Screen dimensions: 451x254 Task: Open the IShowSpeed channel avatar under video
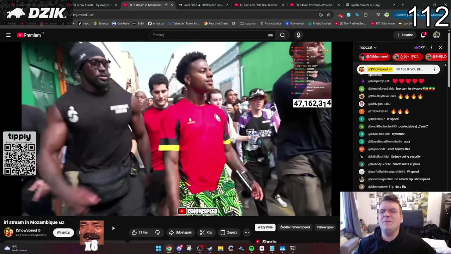(8, 232)
